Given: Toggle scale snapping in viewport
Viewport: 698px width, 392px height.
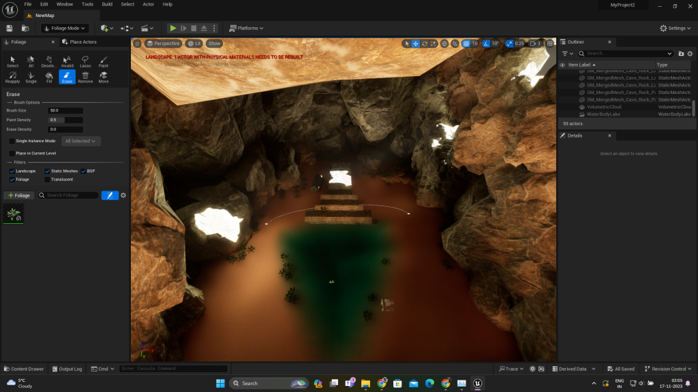Looking at the screenshot, I should (509, 44).
